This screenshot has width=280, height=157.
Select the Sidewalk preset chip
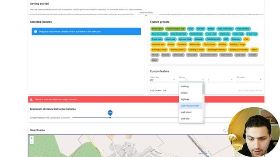click(199, 39)
